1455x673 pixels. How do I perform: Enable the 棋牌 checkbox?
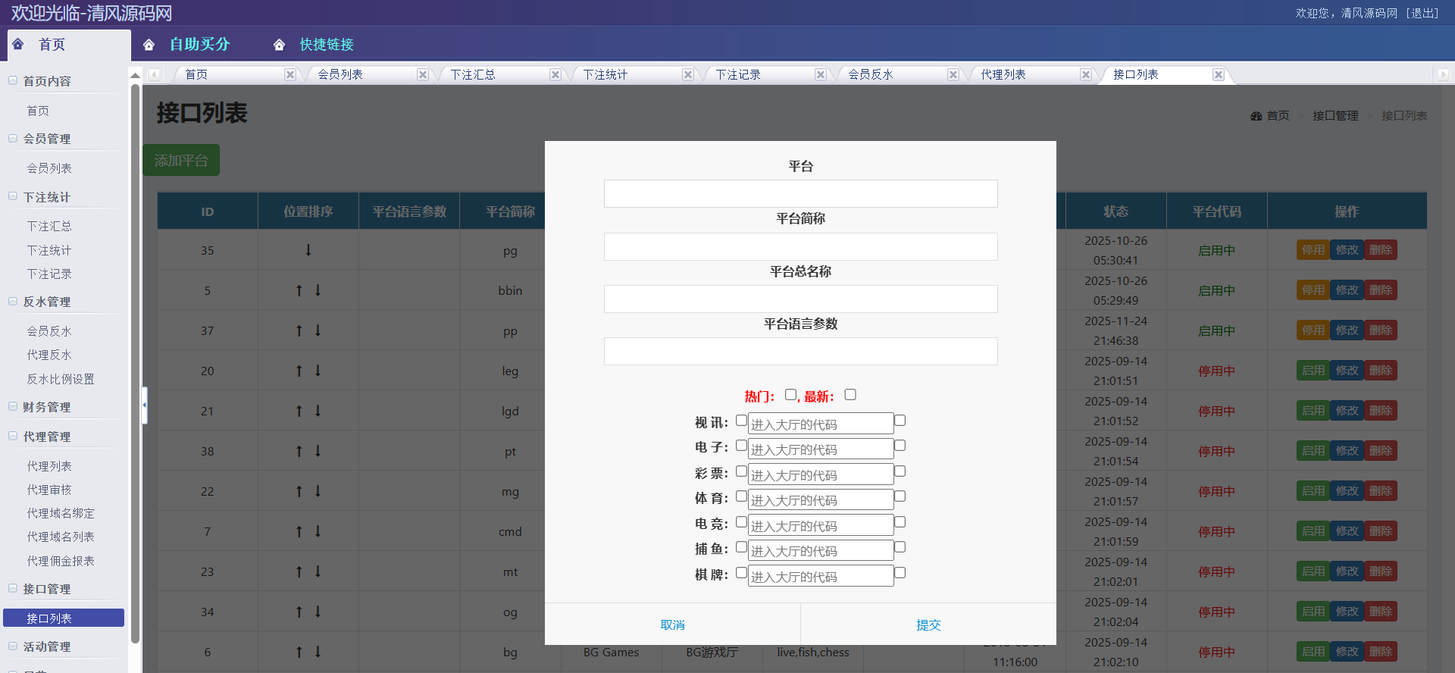pos(741,573)
